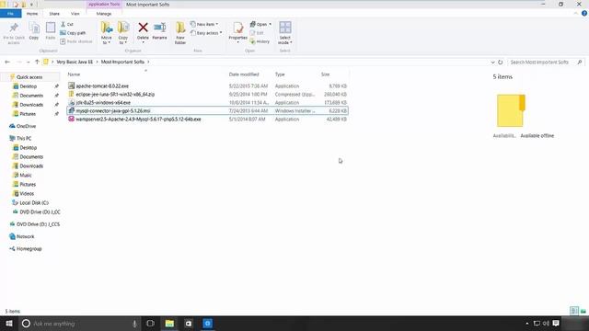Viewport: 589px width, 331px height.
Task: Click Paste shortcut in ribbon
Action: pyautogui.click(x=76, y=41)
